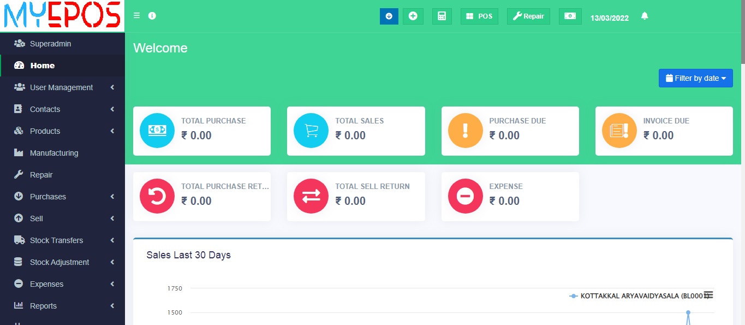Click the Total Purchase money icon
745x325 pixels.
click(157, 130)
